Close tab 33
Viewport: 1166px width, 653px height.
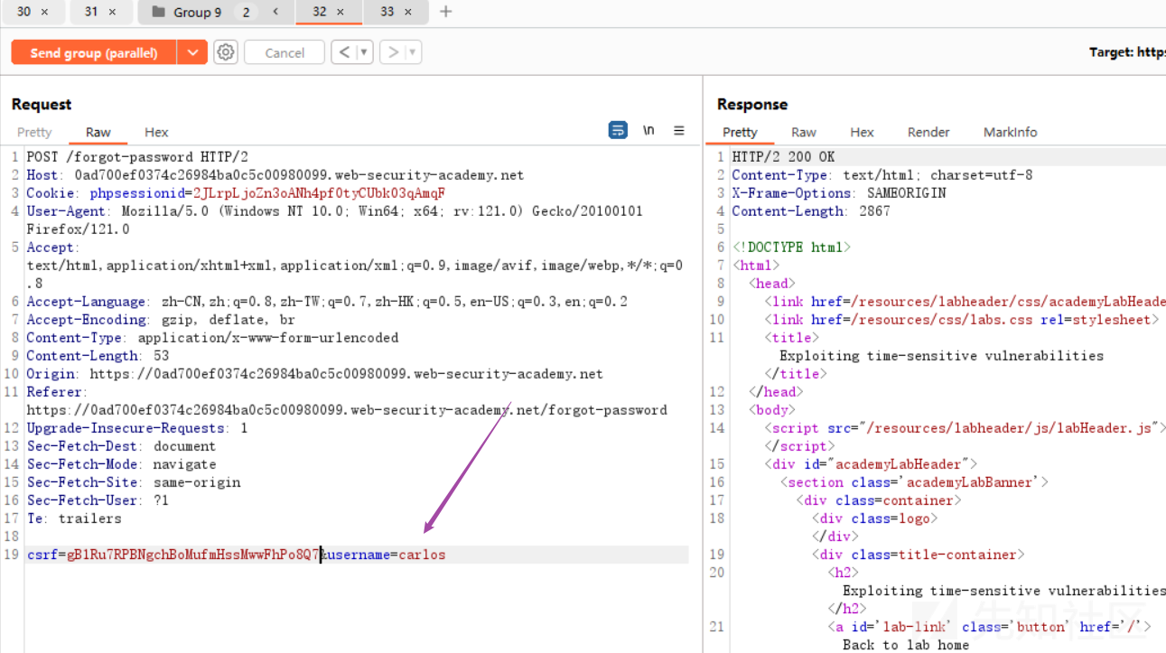[x=408, y=12]
